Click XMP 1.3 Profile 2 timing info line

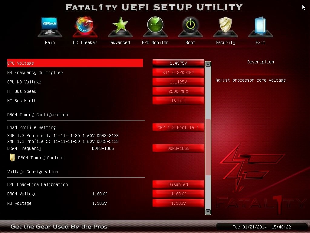pyautogui.click(x=63, y=141)
